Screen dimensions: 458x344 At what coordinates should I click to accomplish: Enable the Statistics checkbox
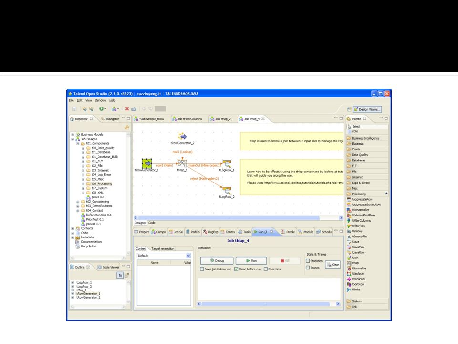(x=308, y=261)
